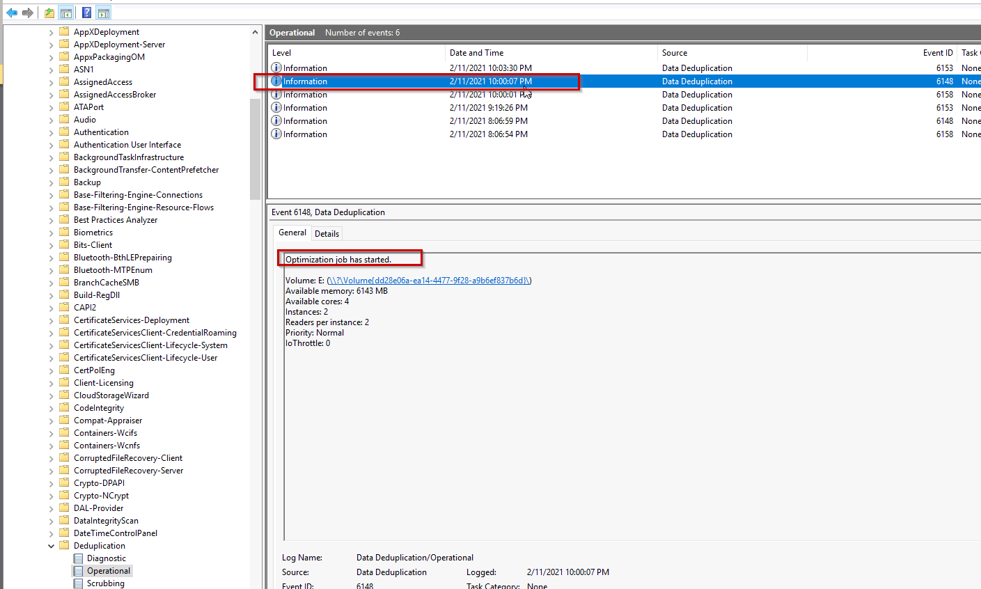Viewport: 981px width, 589px height.
Task: Click the console tree vertical scrollbar thumb
Action: [255, 150]
